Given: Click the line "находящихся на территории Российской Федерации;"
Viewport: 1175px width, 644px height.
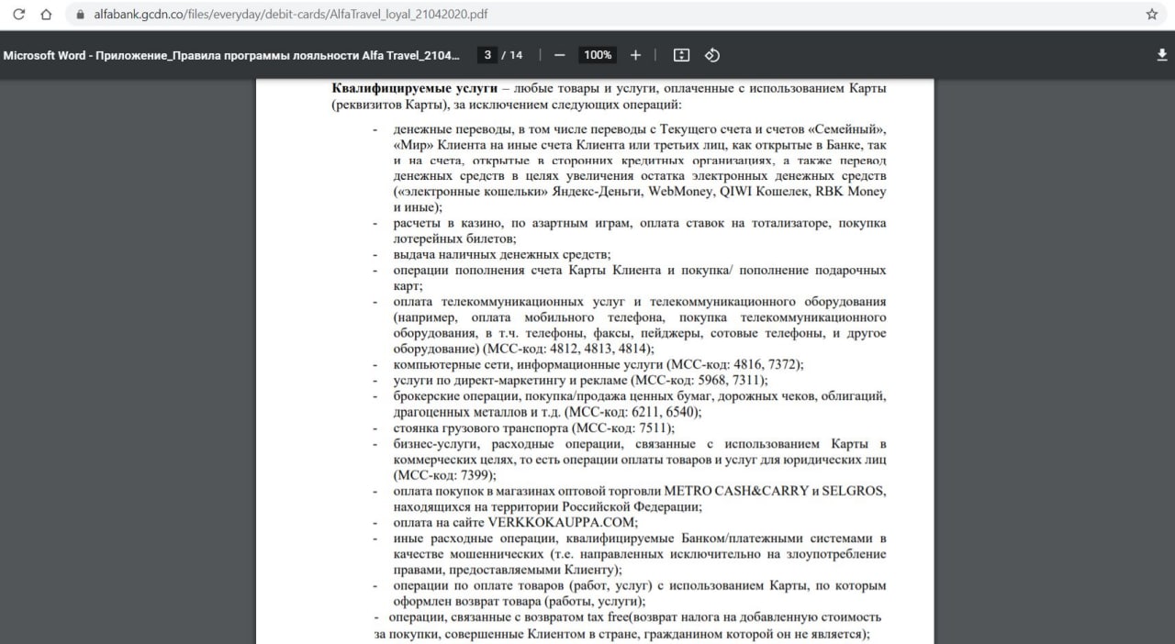Looking at the screenshot, I should (547, 506).
